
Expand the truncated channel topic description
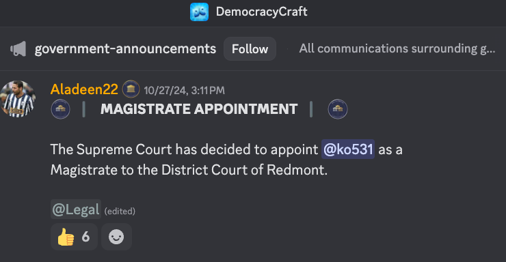397,48
